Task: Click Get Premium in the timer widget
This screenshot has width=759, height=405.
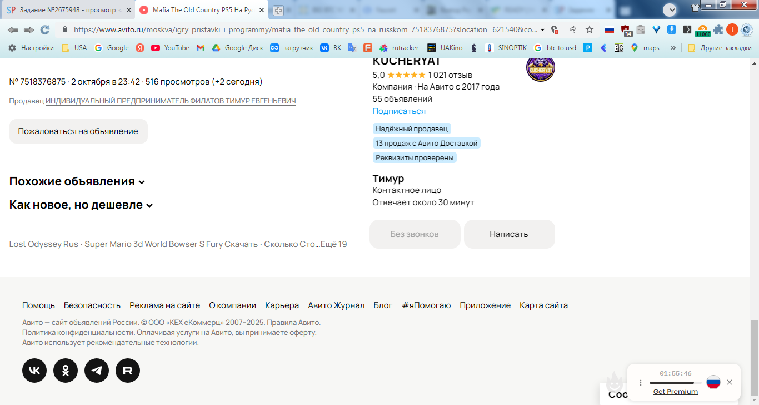Action: (675, 392)
